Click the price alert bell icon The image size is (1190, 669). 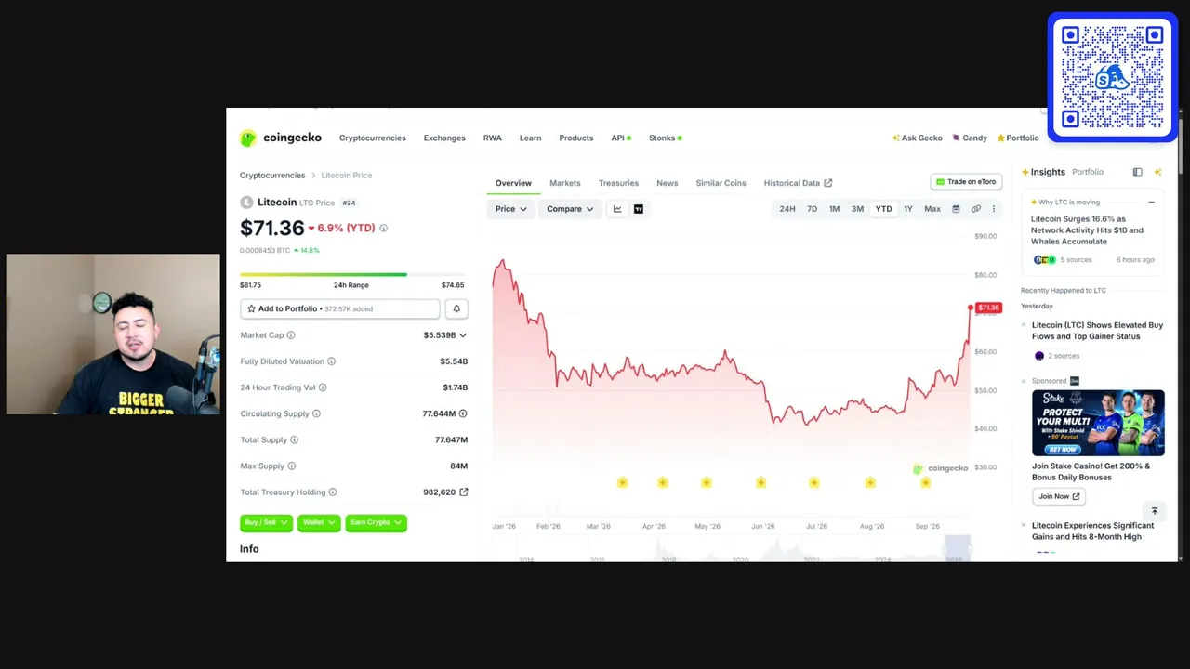tap(456, 308)
